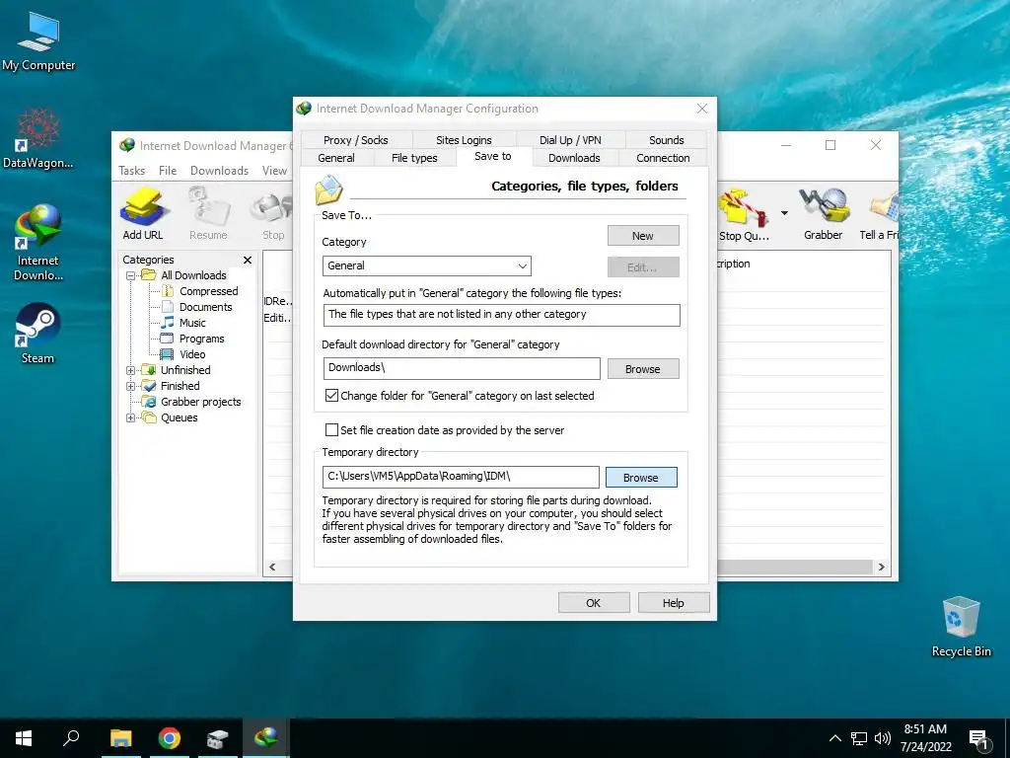Switch to the Sites Logins tab
Viewport: 1010px width, 758px height.
(x=464, y=140)
